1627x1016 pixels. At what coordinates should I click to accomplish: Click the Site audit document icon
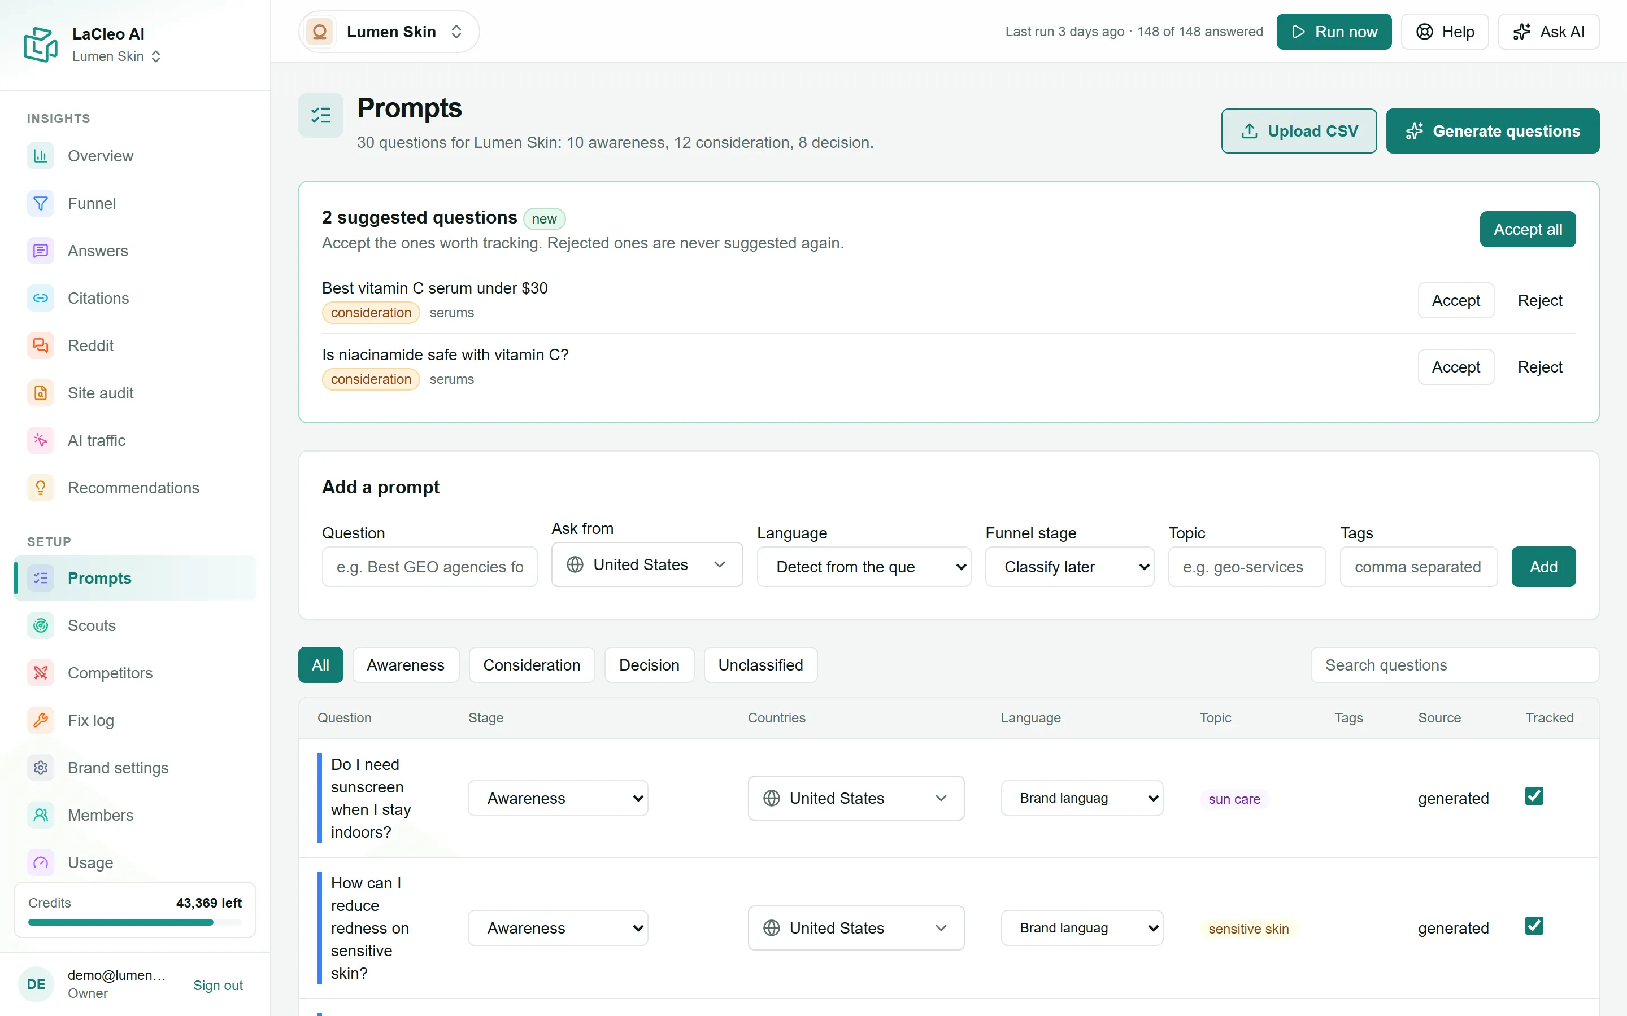point(40,392)
